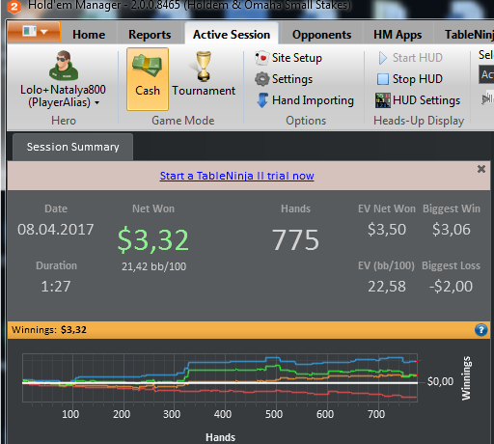Click the Biggest Loss value -$2,00
494x444 pixels.
pos(451,287)
